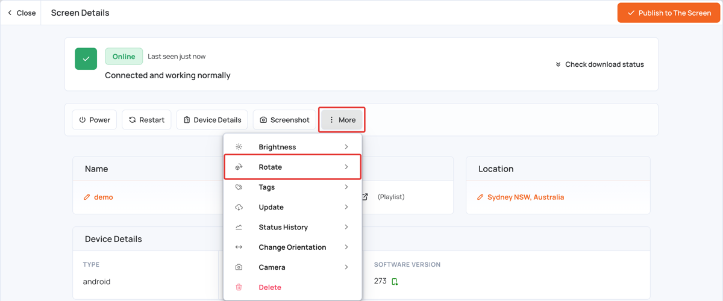Click the back chevron beside Close
The image size is (723, 301).
point(10,13)
